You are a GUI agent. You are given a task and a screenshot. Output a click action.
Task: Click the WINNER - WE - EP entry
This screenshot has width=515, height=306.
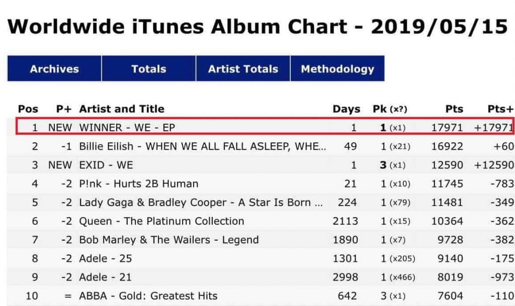(127, 128)
